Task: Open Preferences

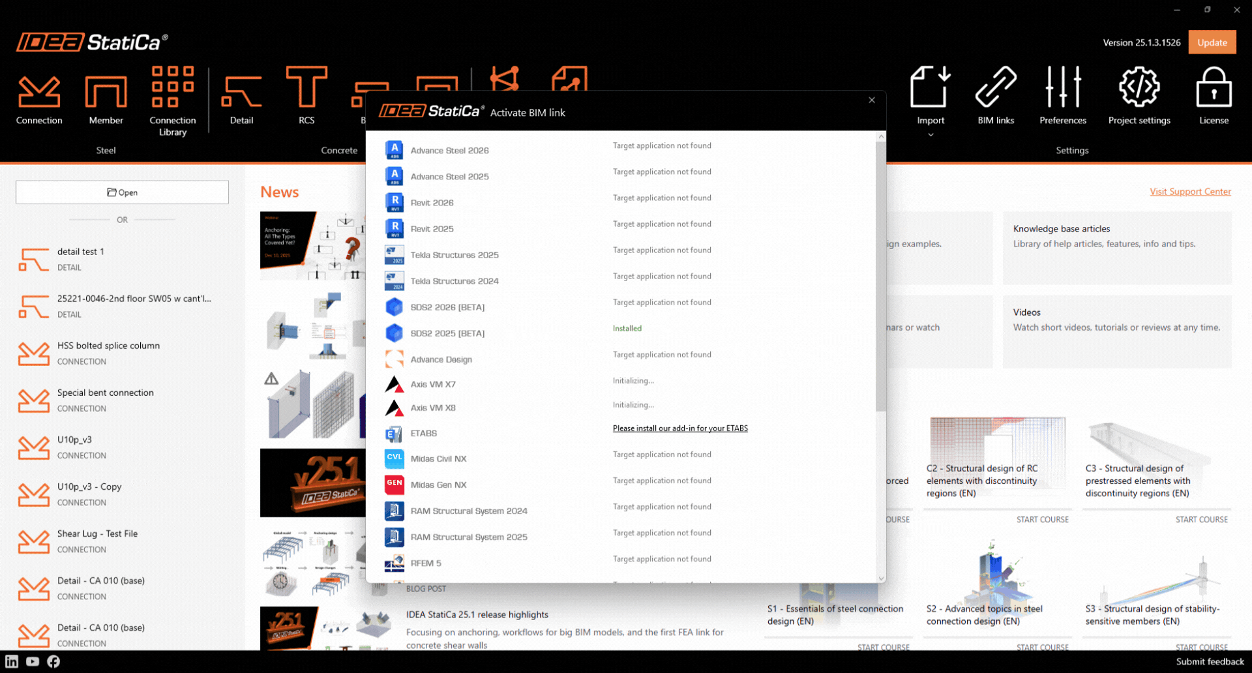Action: (1063, 95)
